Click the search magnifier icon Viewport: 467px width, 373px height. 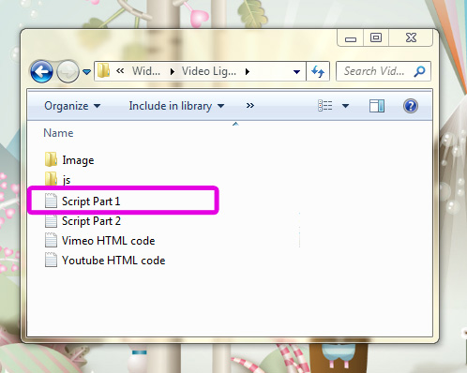(x=419, y=71)
